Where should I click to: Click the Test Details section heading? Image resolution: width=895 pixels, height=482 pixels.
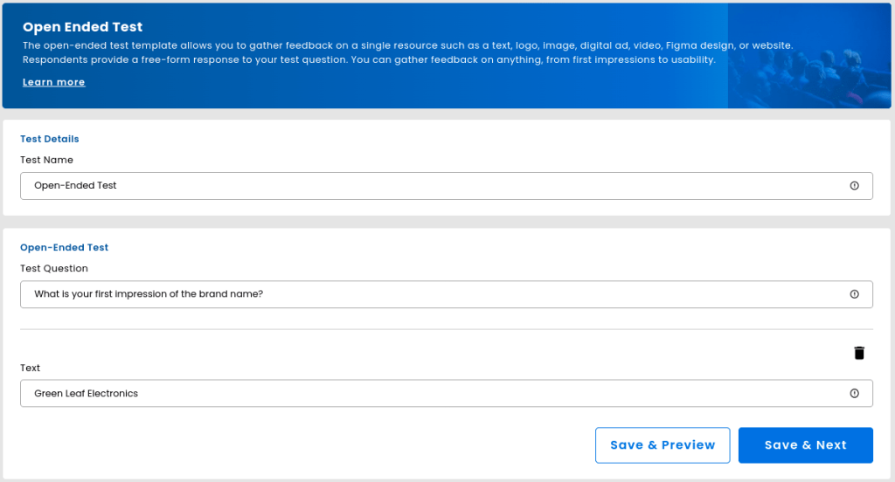click(50, 139)
